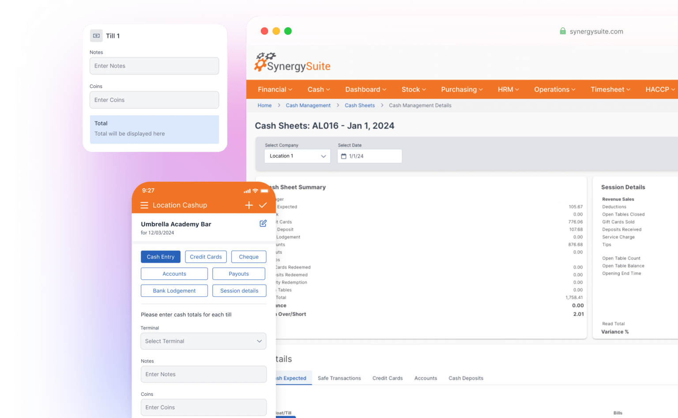678x418 pixels.
Task: Select the Cash Entry button
Action: [160, 257]
